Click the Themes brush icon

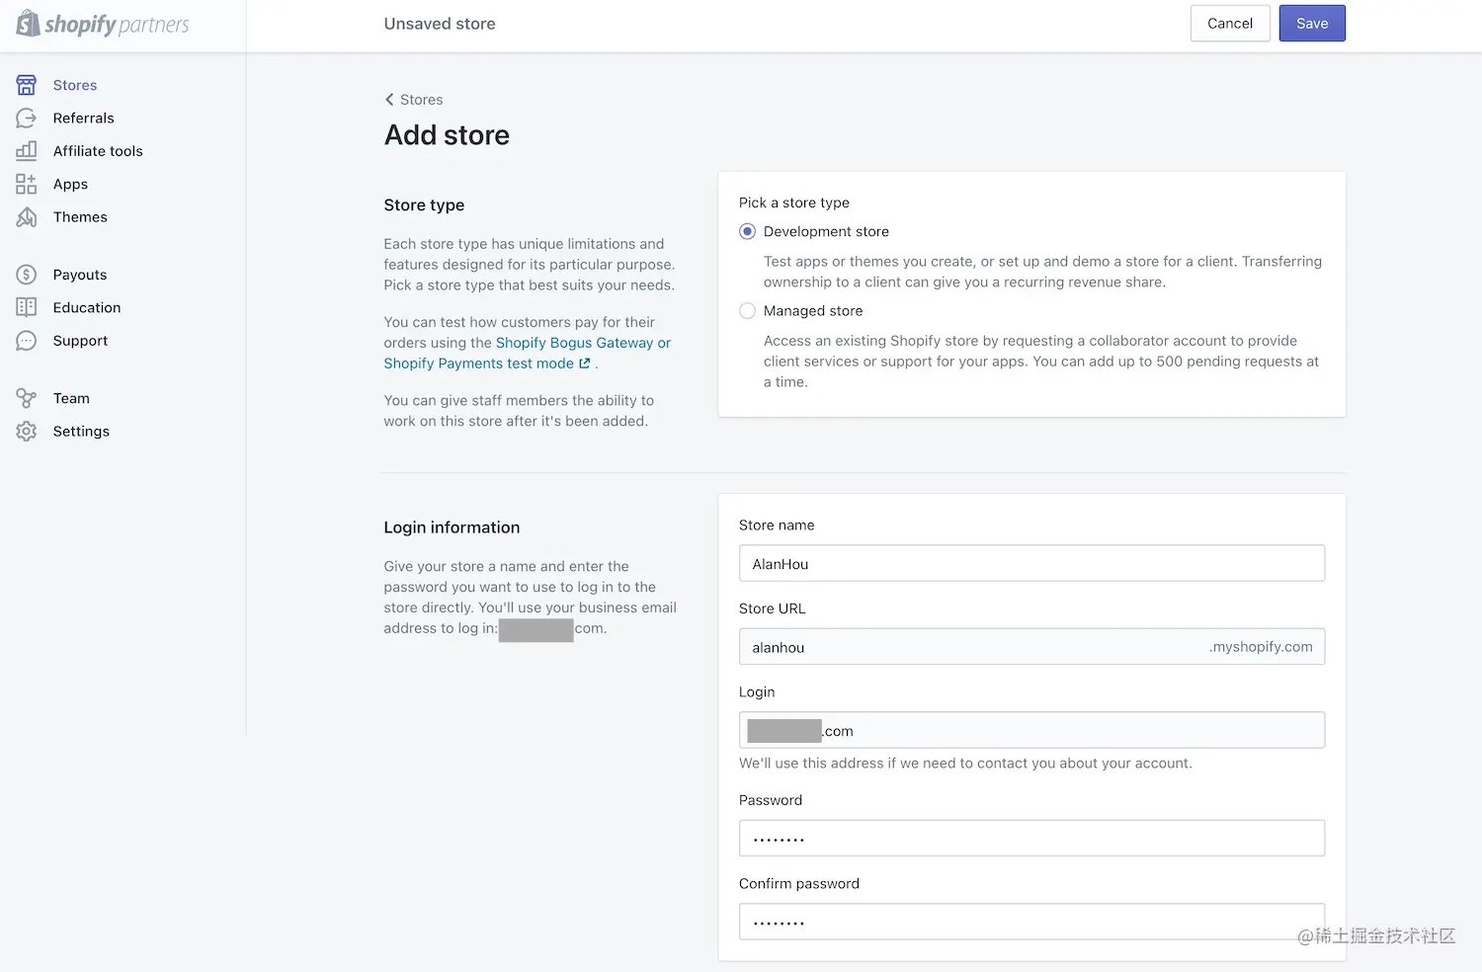point(27,217)
